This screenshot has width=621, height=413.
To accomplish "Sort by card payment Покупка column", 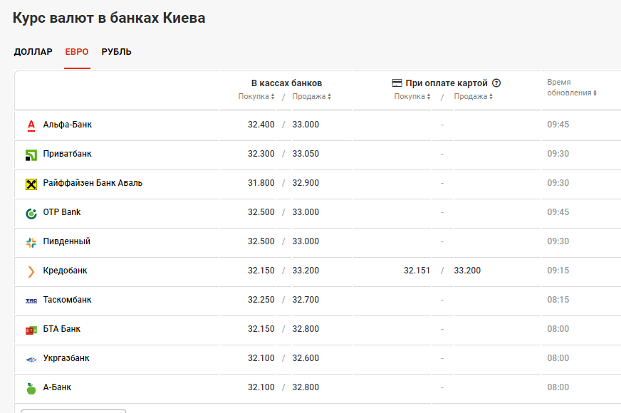I will tap(412, 96).
